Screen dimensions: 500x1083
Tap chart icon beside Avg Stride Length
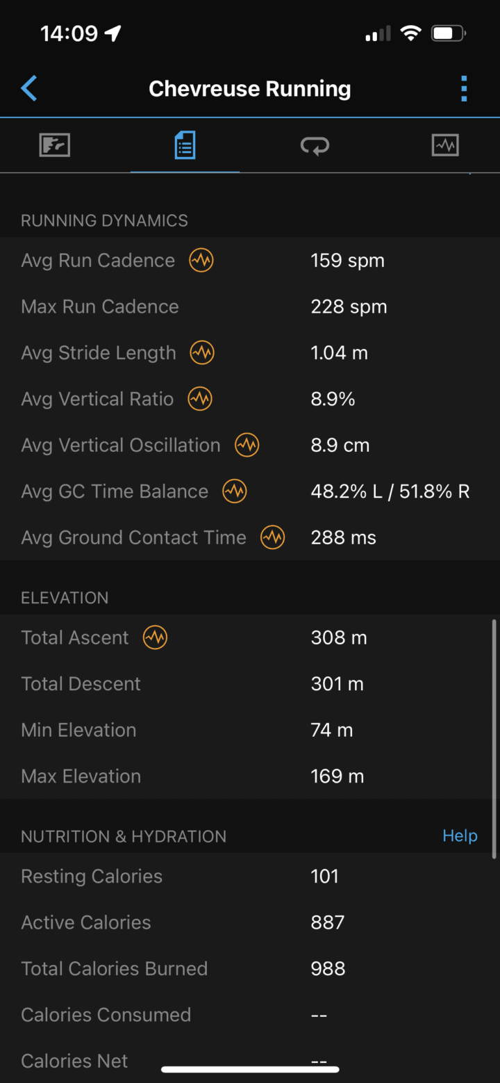point(202,353)
